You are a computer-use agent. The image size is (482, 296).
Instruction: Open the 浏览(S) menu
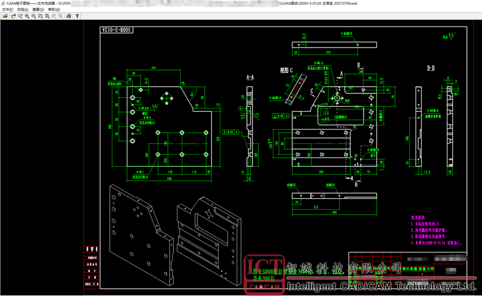22,10
